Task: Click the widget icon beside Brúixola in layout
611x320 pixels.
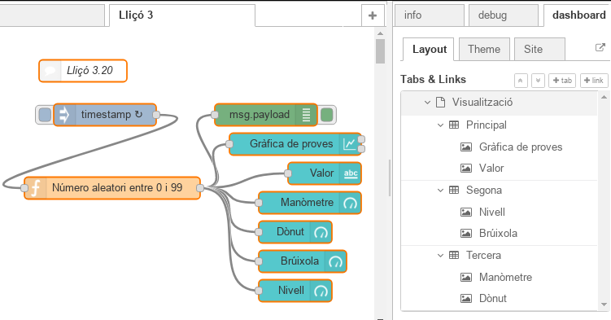Action: point(466,234)
